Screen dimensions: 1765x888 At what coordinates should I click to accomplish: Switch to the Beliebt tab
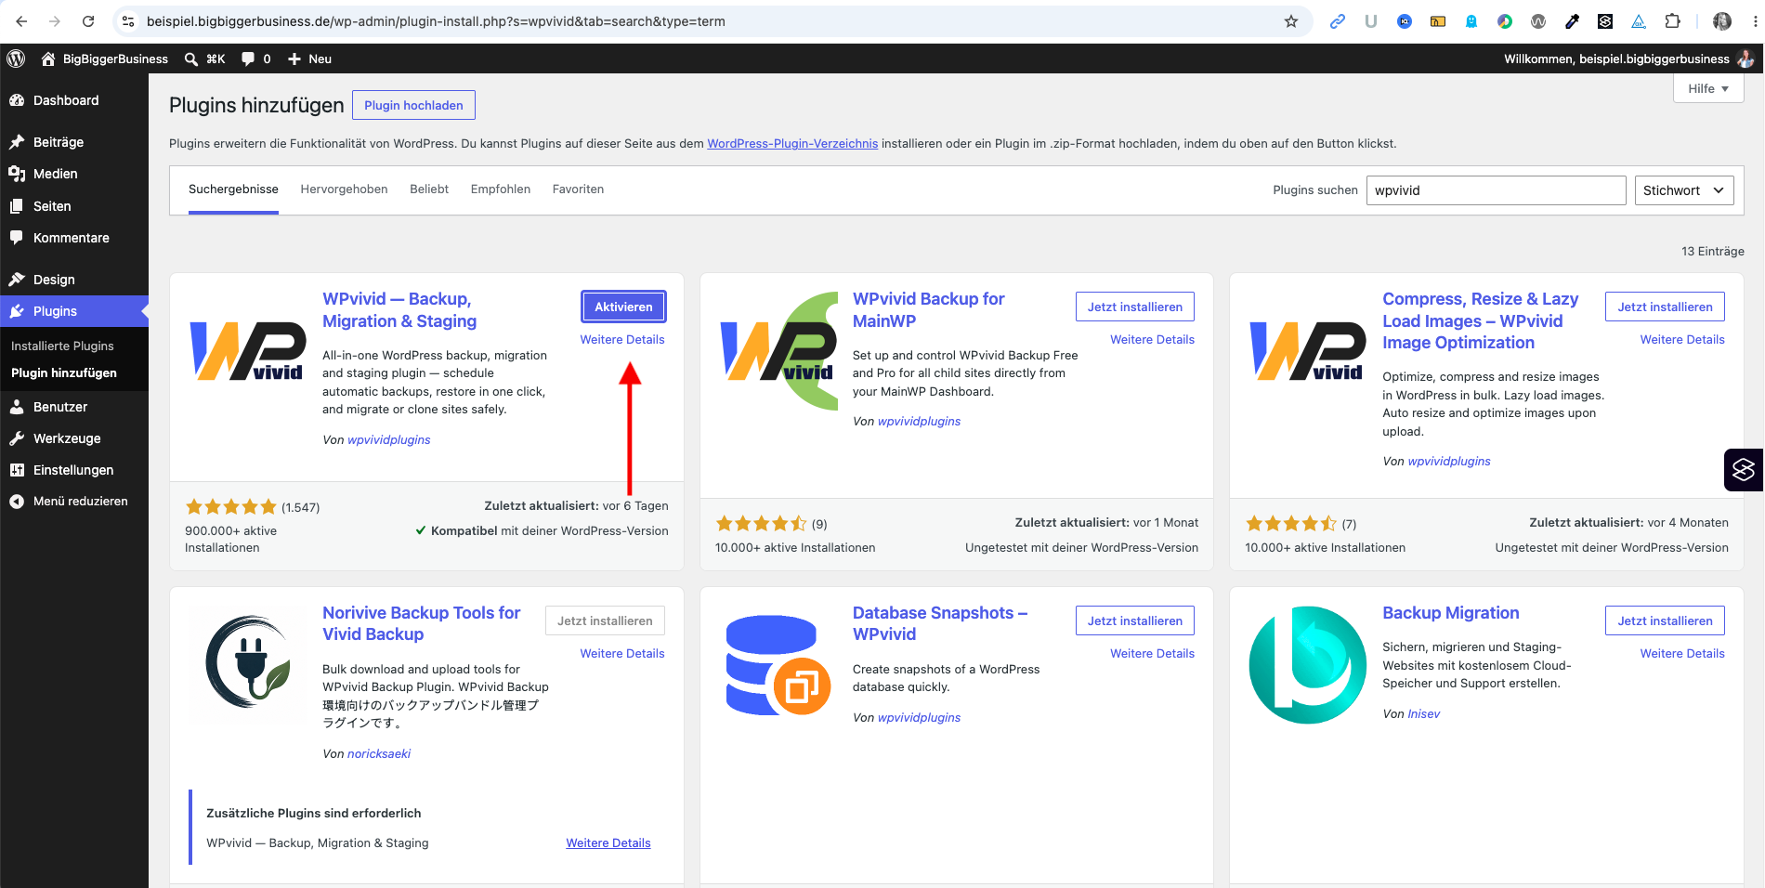429,189
